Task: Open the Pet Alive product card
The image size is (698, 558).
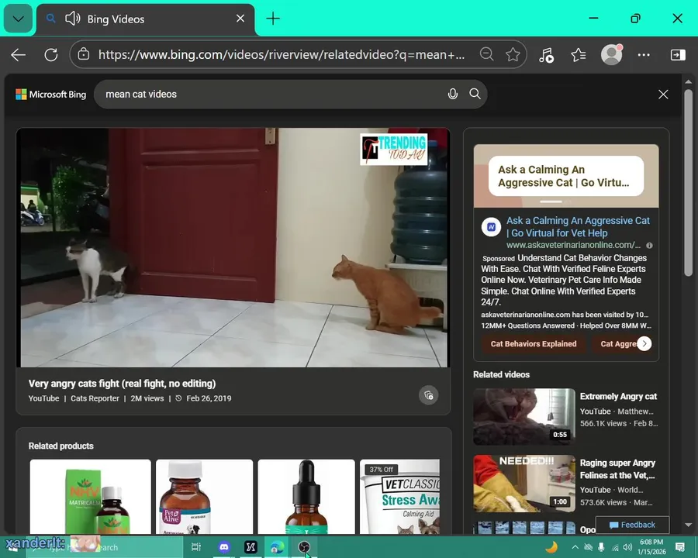Action: [x=204, y=497]
